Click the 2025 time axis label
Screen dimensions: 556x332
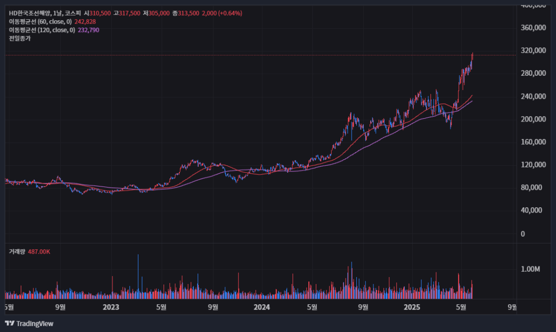click(412, 307)
